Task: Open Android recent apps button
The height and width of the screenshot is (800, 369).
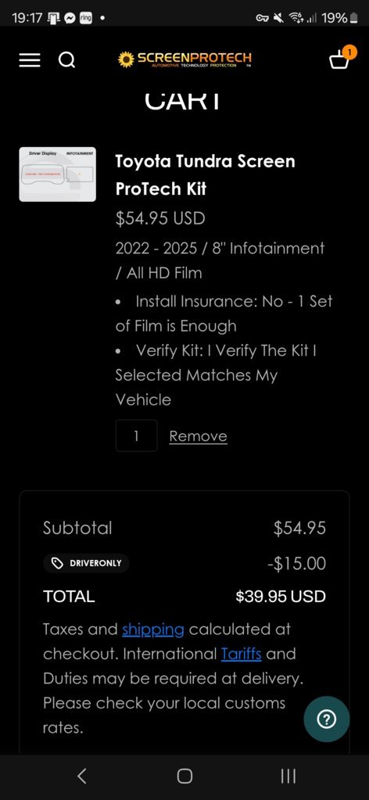Action: click(x=288, y=776)
